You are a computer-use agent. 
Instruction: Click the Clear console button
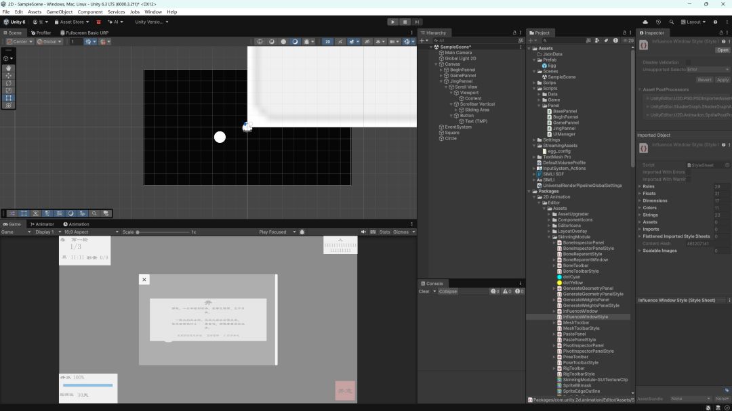(424, 291)
